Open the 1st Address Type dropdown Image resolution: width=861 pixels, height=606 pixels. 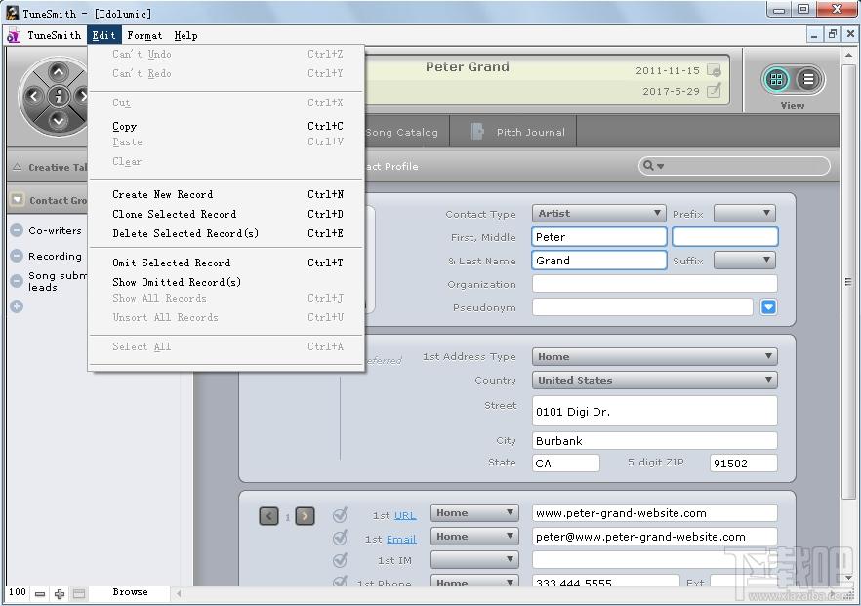(654, 357)
